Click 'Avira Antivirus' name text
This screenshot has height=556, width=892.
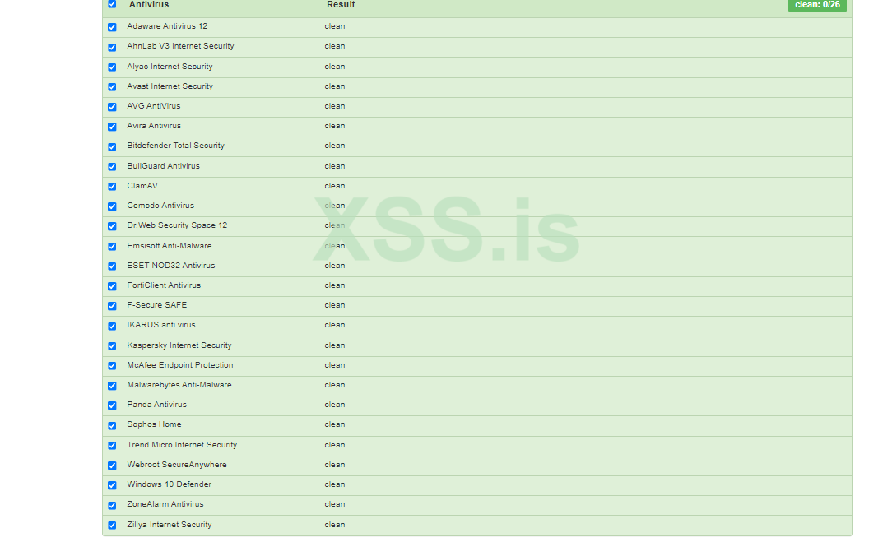[154, 126]
